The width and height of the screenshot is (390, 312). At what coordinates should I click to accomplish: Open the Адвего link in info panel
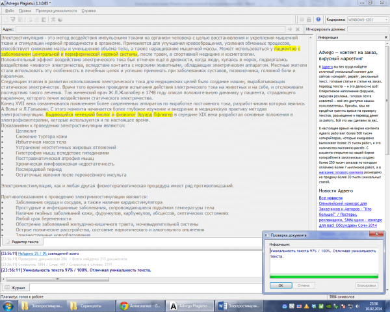pos(327,67)
